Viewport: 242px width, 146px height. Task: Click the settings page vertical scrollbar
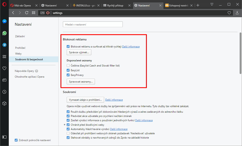[240, 54]
